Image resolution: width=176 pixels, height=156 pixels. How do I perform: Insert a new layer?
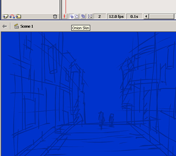pos(5,16)
